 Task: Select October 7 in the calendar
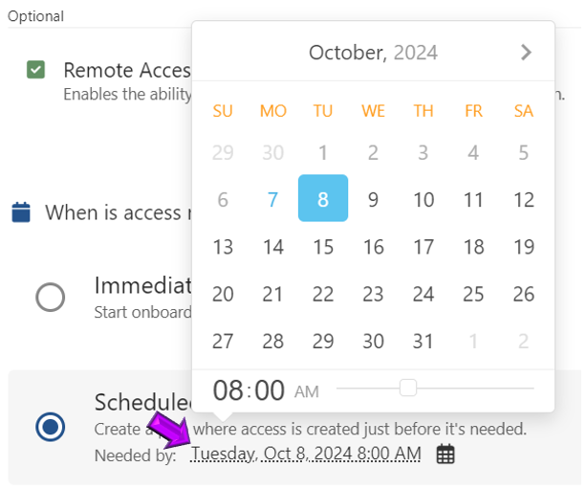[273, 199]
